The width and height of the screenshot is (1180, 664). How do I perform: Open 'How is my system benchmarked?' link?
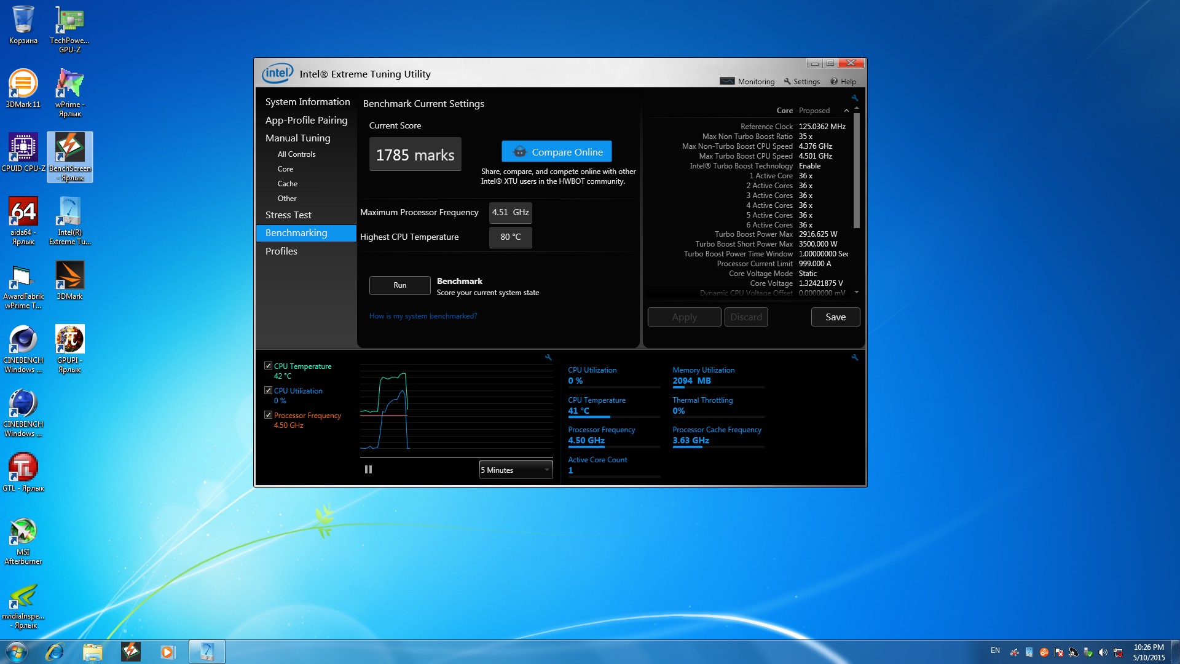point(423,316)
